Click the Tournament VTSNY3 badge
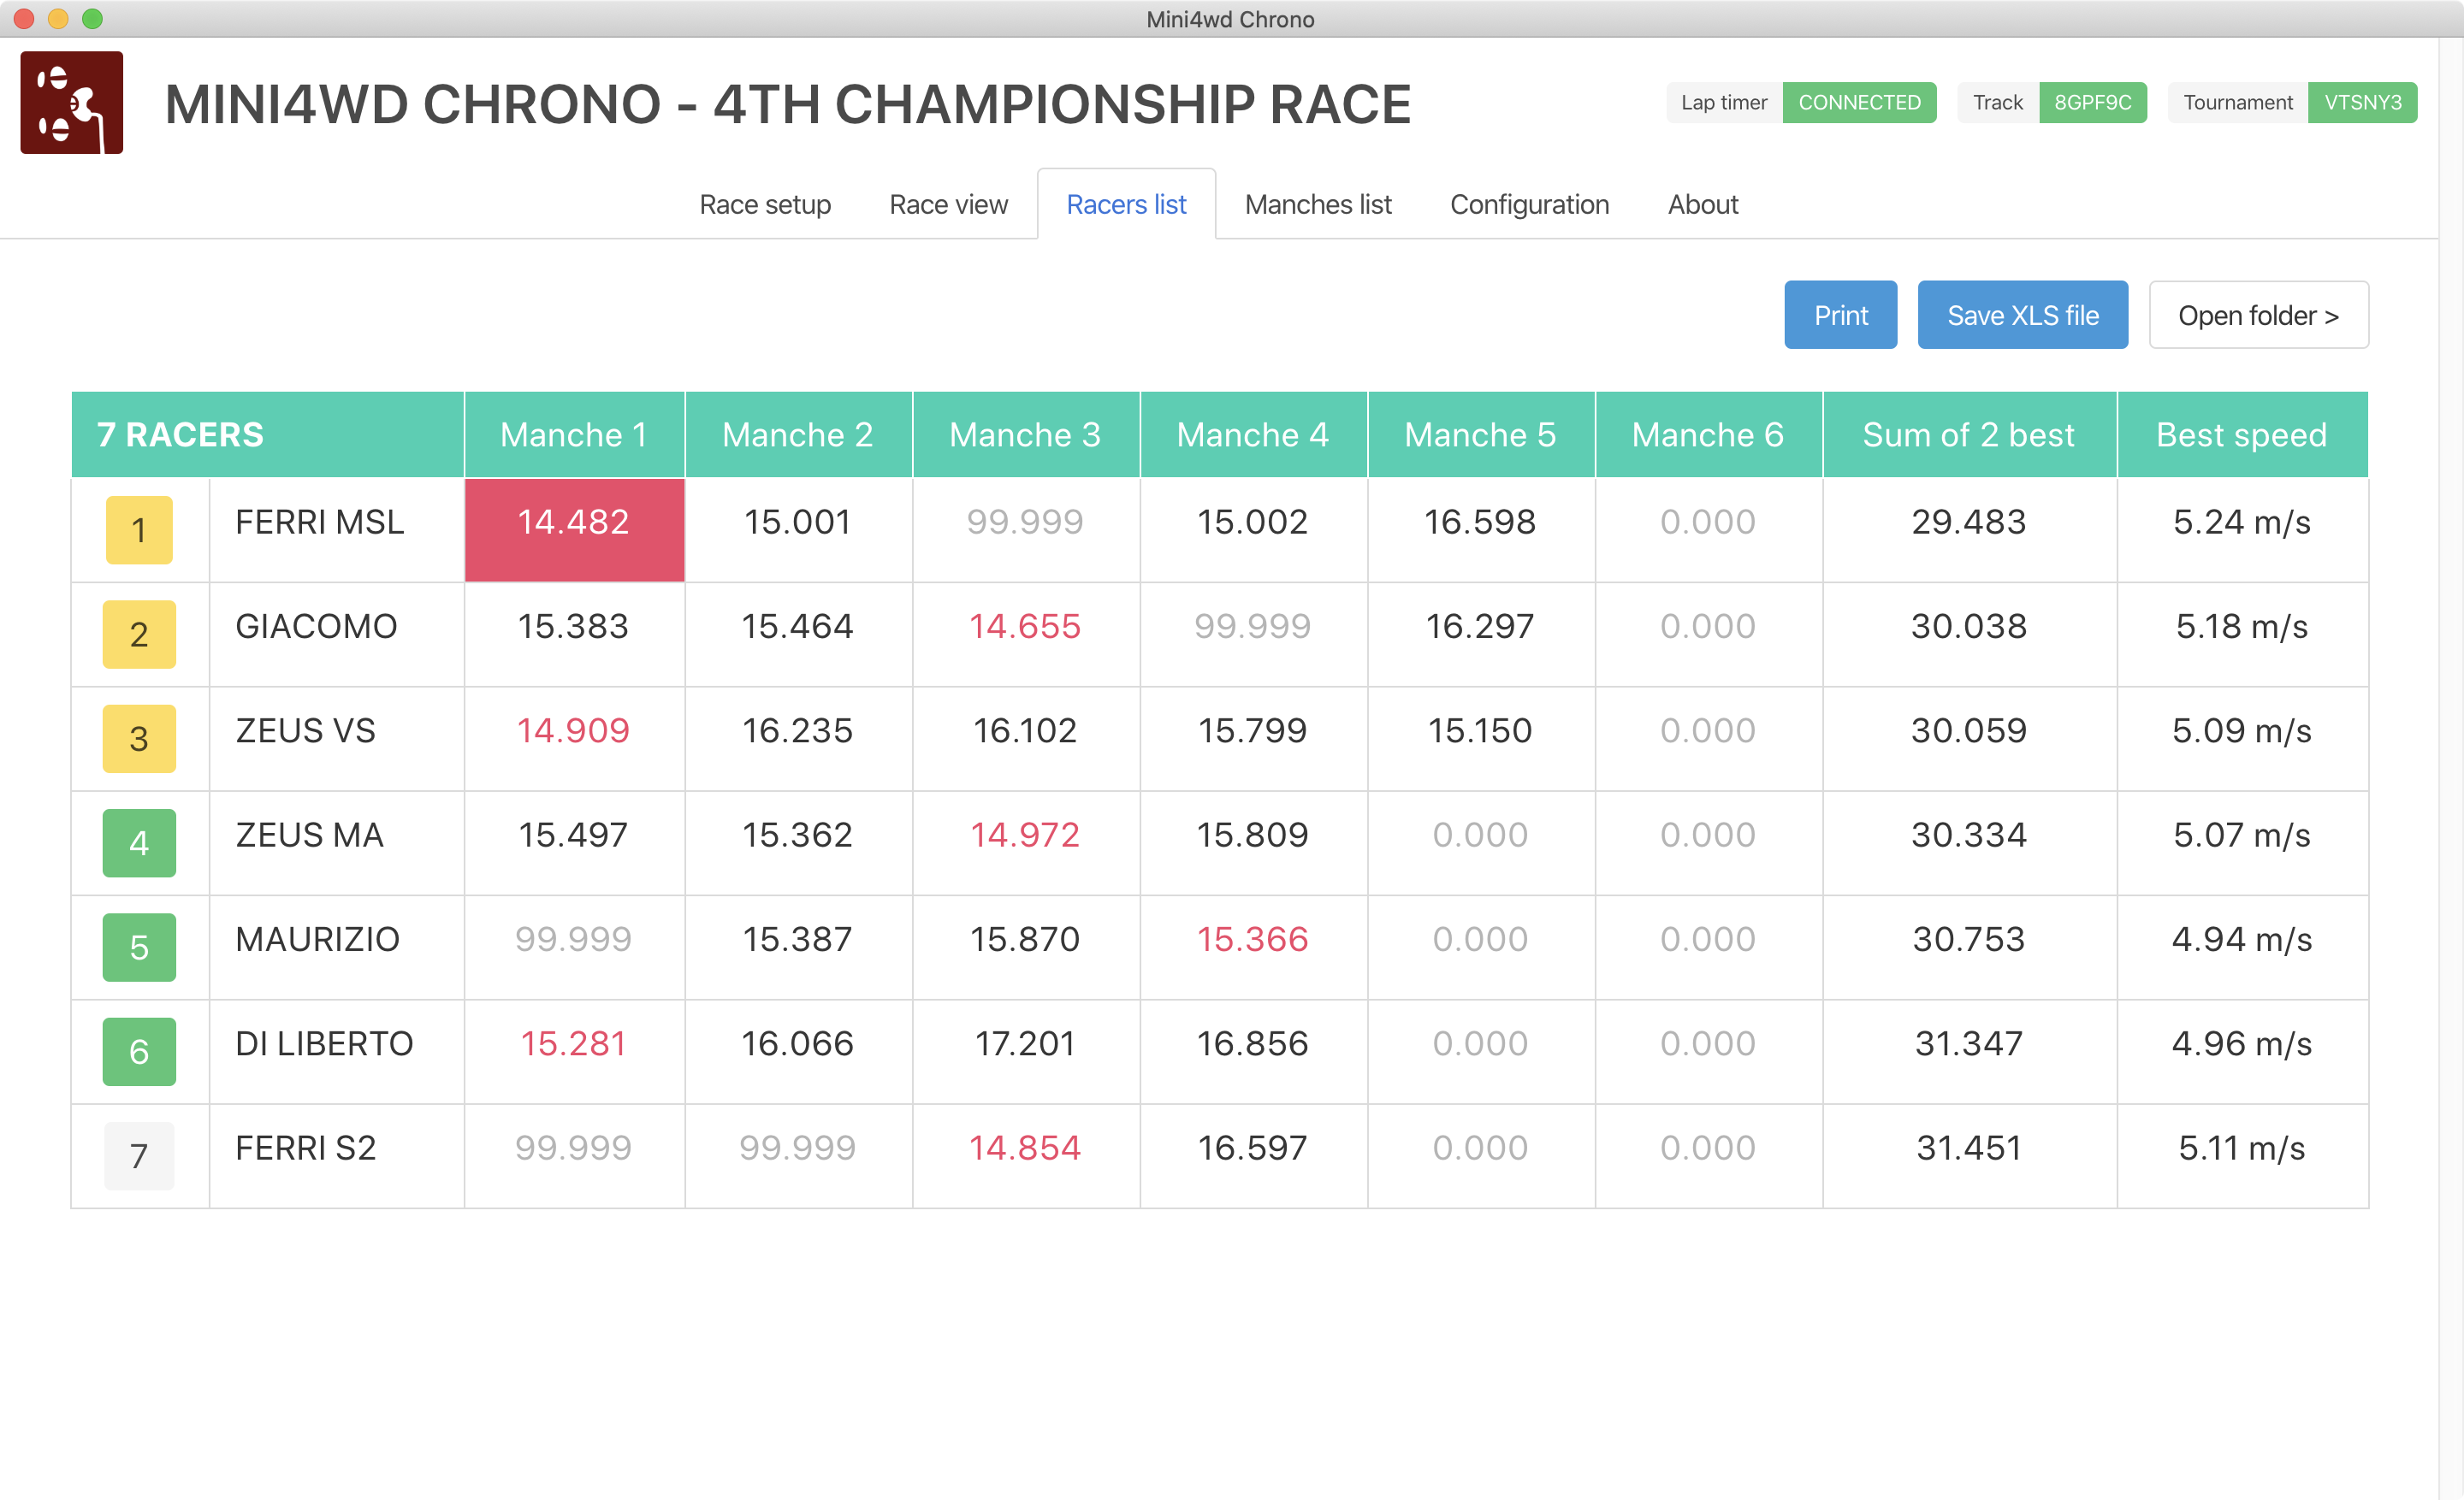The height and width of the screenshot is (1500, 2464). pyautogui.click(x=2361, y=102)
